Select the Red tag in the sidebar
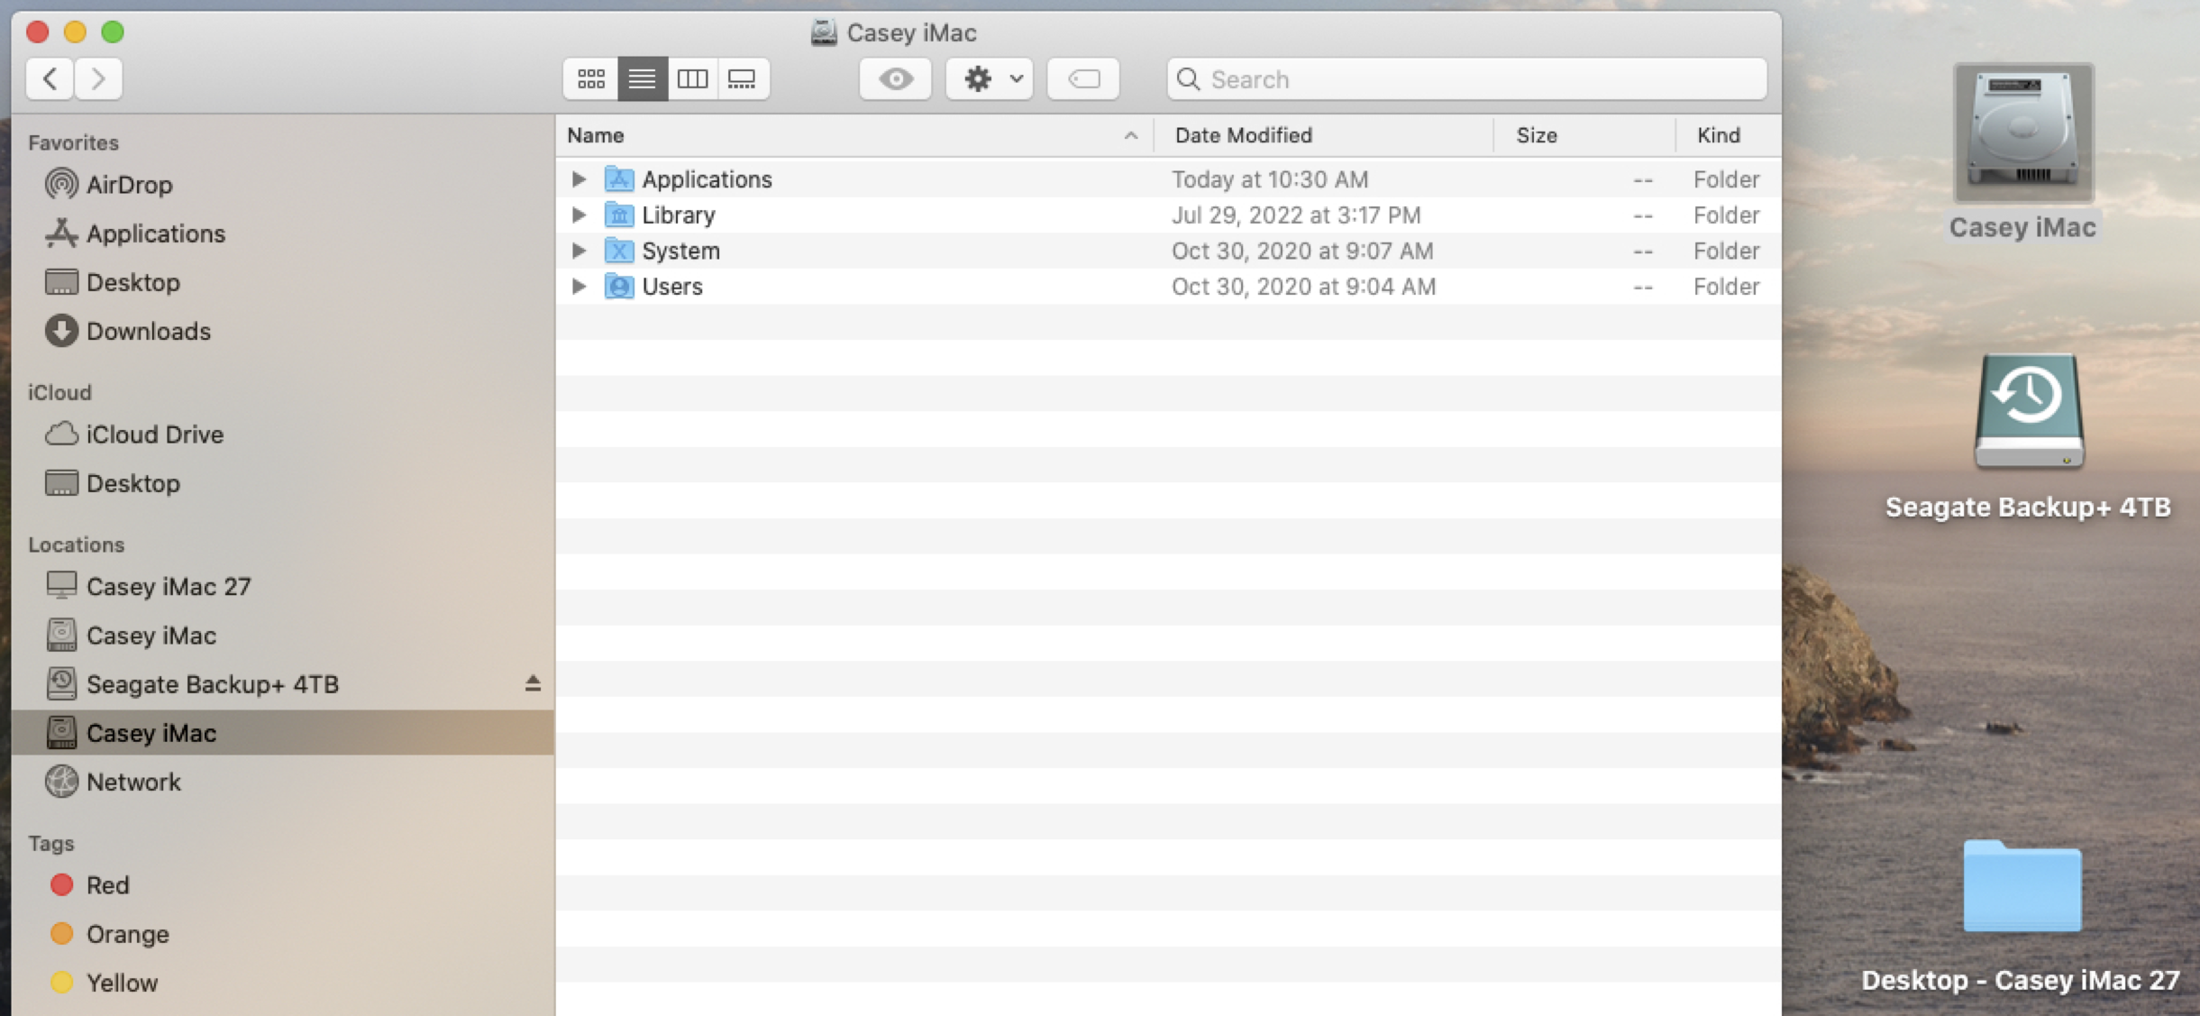Image resolution: width=2200 pixels, height=1016 pixels. [107, 885]
